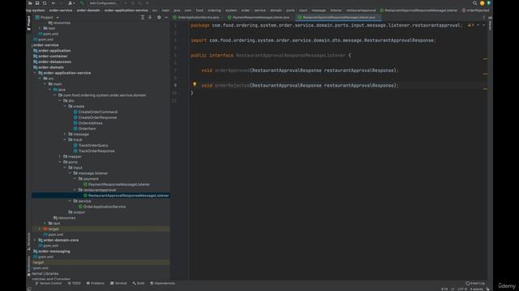Select CreateOrderCommand class in tree
519x291 pixels.
pos(96,112)
